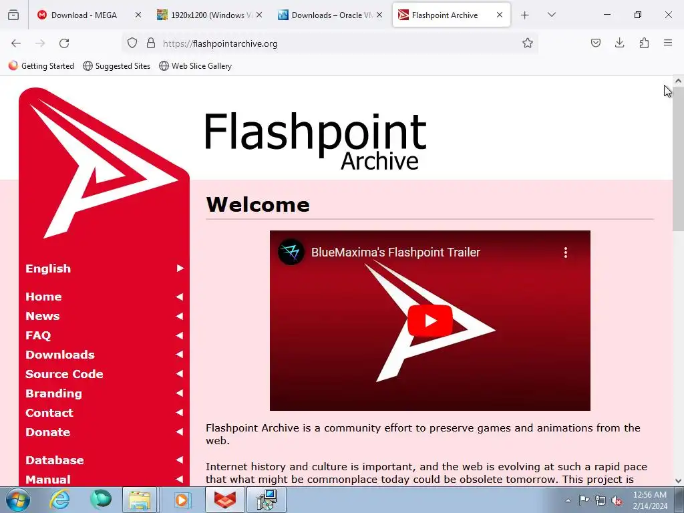Viewport: 684px width, 513px height.
Task: Click the BlueMaxima channel avatar in the video
Action: (x=291, y=252)
